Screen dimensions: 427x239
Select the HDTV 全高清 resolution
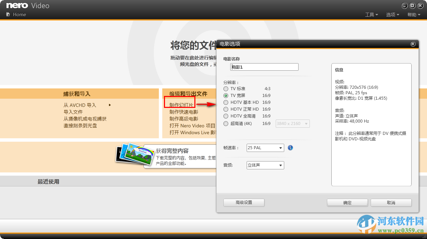coord(225,116)
